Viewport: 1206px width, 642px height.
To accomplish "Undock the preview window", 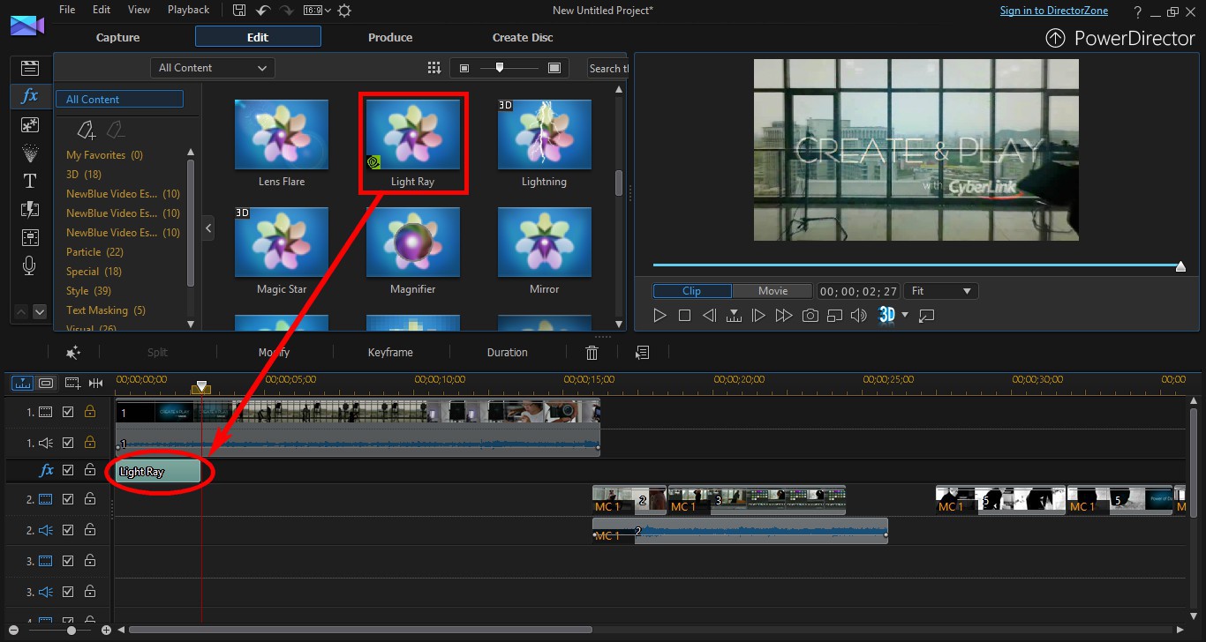I will tap(926, 316).
